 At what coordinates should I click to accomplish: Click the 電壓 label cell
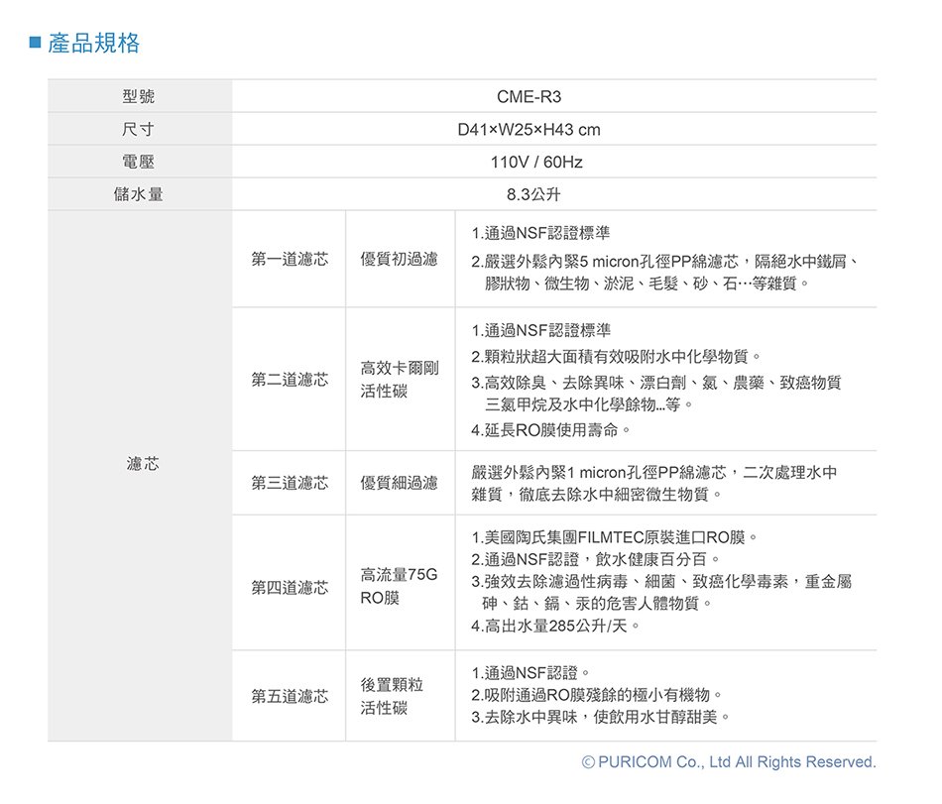(x=140, y=162)
